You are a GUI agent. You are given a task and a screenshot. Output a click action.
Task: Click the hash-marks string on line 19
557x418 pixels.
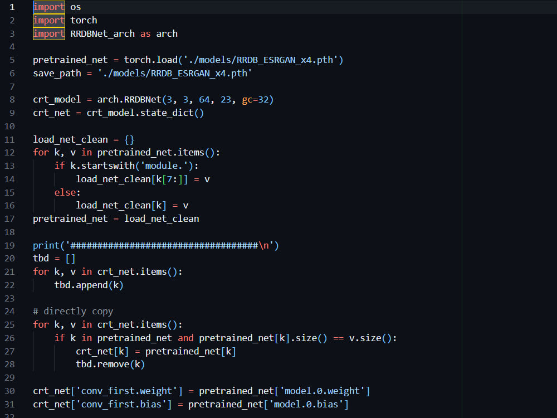[169, 245]
